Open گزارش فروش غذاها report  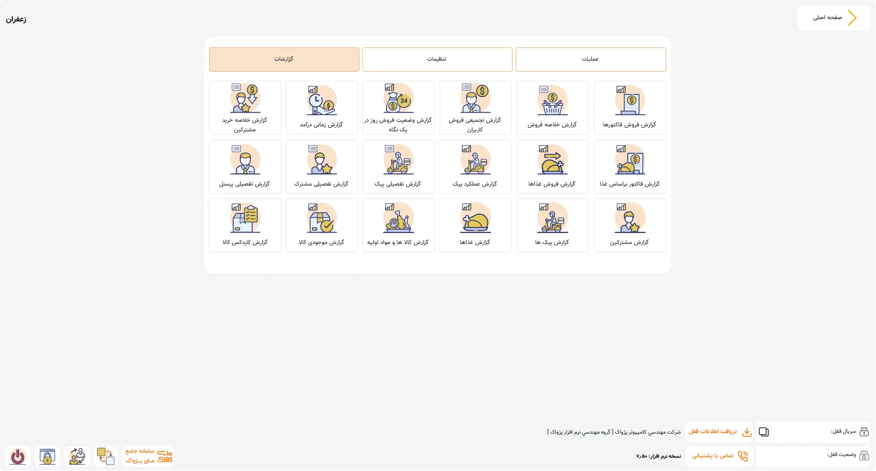point(552,167)
